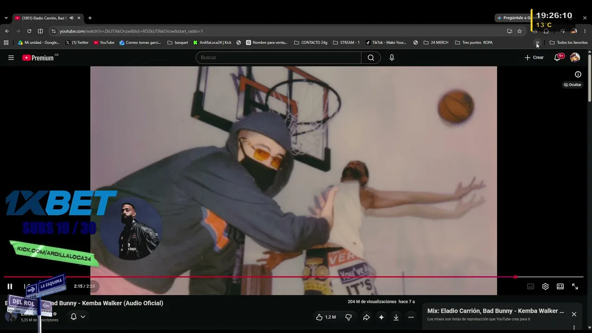Open the Chrome apps grid
Viewport: 592px width, 333px height.
pos(6,43)
